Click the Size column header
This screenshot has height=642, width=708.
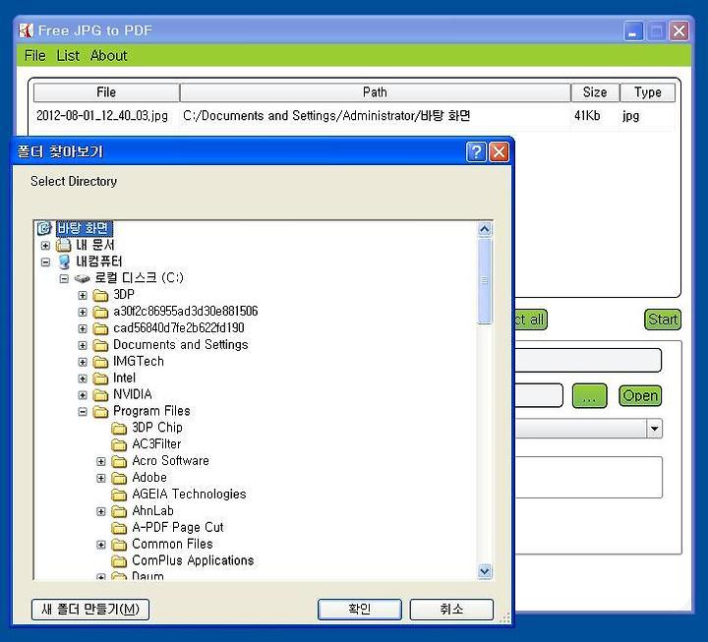pyautogui.click(x=595, y=92)
